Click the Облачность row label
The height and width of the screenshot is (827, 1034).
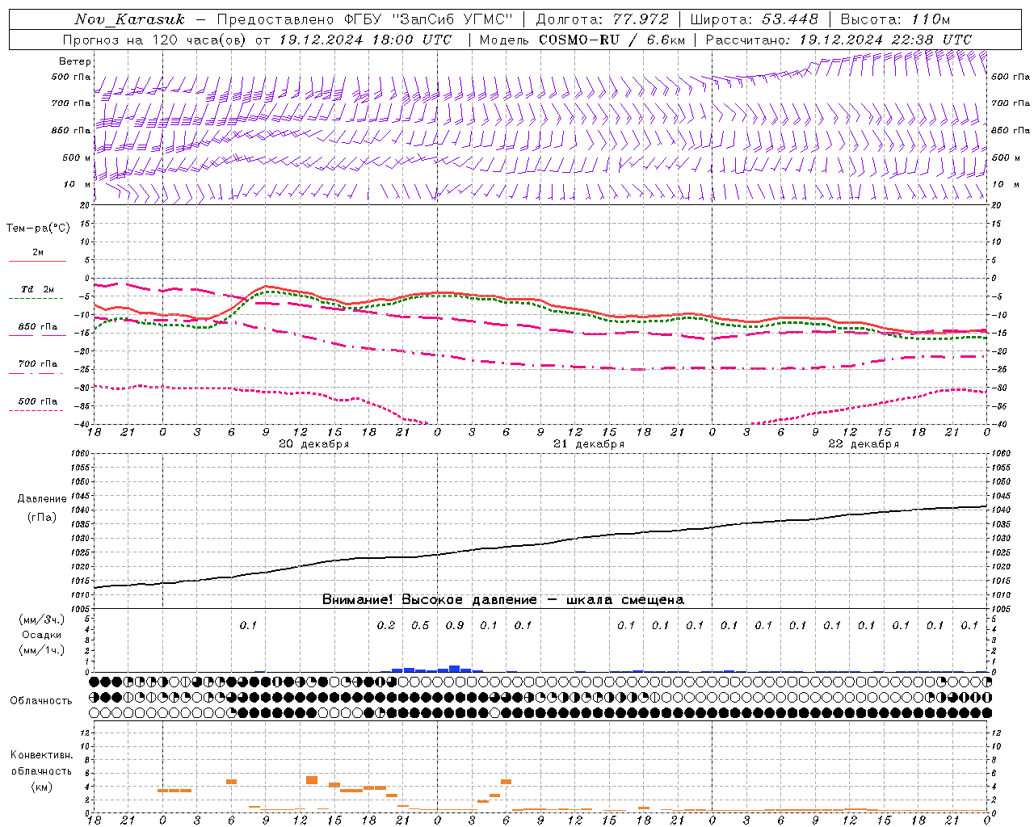point(41,701)
